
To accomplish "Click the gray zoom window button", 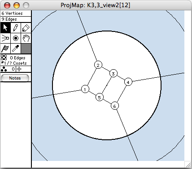I will [26, 5].
